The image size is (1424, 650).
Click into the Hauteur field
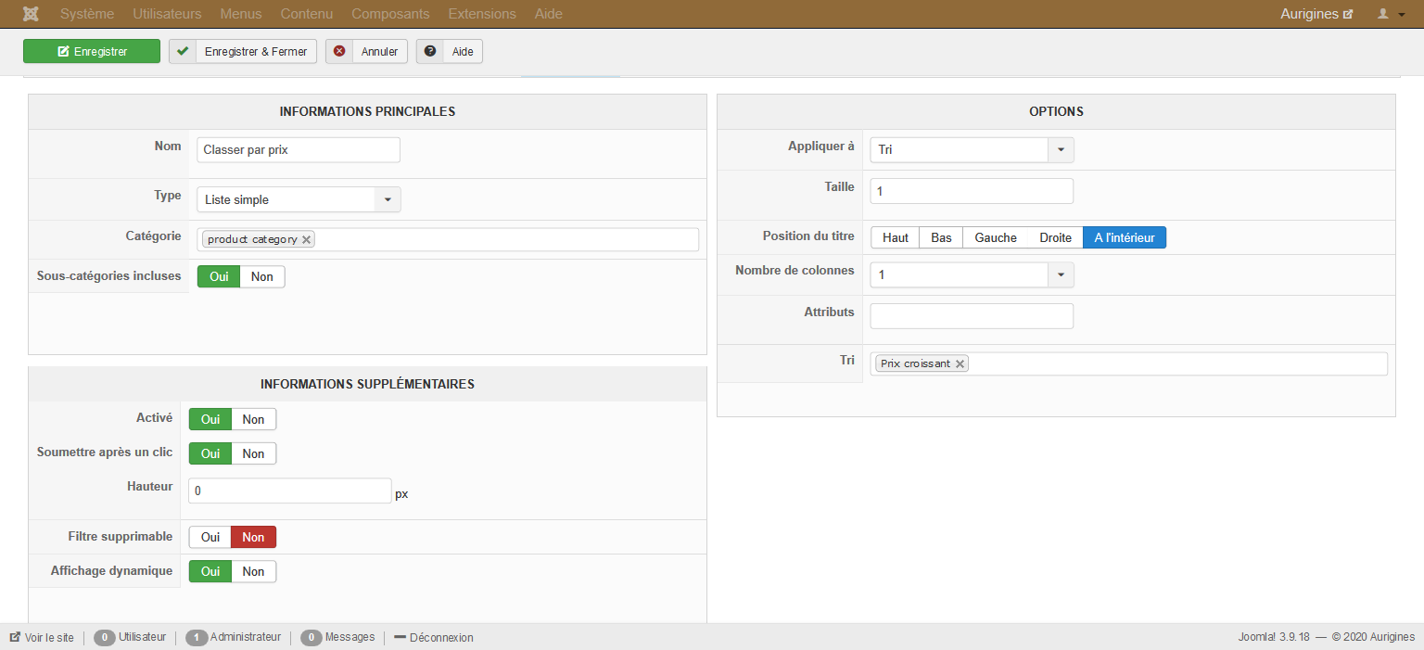pyautogui.click(x=290, y=491)
